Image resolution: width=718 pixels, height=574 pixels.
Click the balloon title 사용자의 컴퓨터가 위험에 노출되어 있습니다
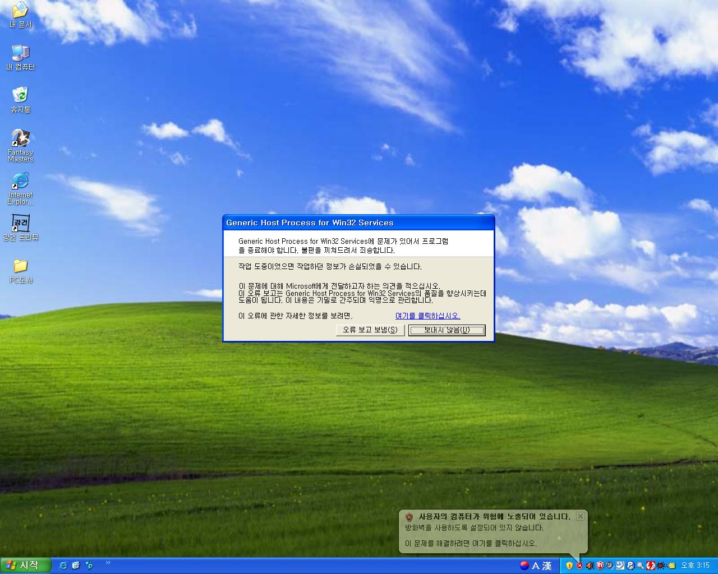click(494, 516)
